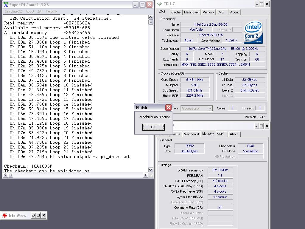Switch to Mainboard tab in top CPU-Z

point(192,12)
